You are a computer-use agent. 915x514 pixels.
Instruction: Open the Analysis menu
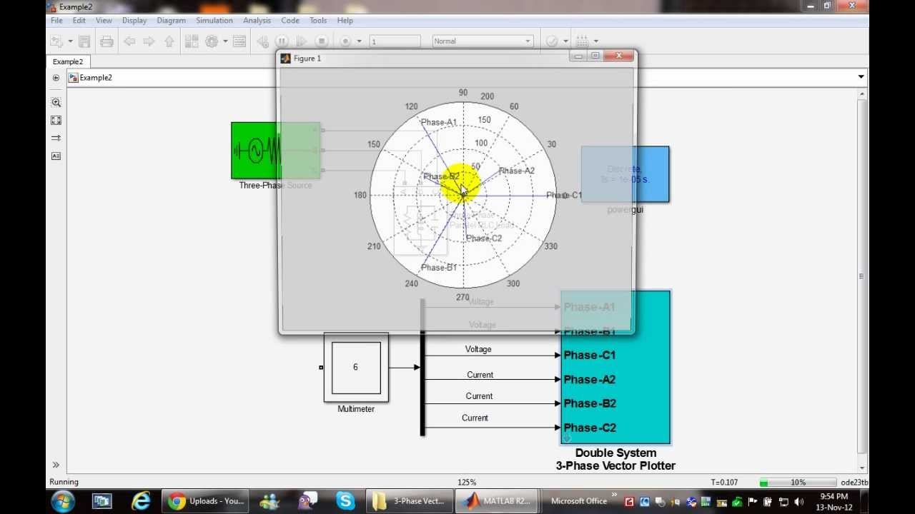(257, 21)
